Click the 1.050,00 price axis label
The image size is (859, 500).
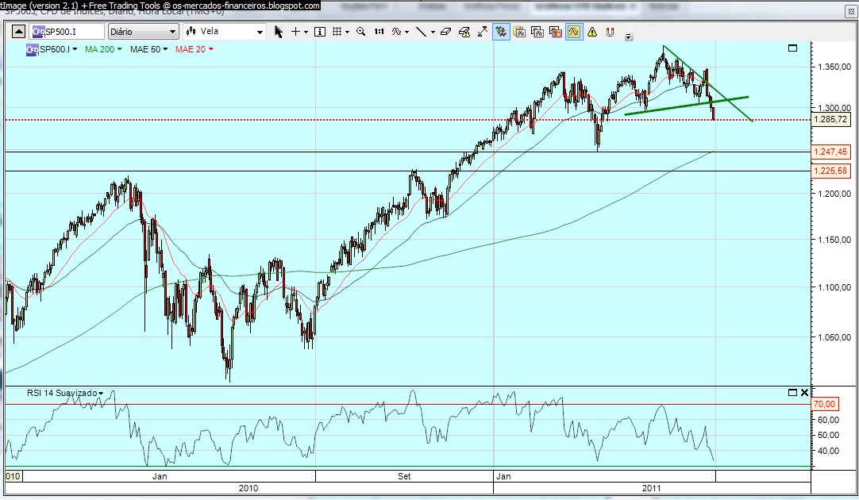[834, 337]
